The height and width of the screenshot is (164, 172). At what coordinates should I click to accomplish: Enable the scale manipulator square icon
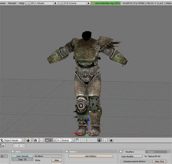[x=58, y=140]
